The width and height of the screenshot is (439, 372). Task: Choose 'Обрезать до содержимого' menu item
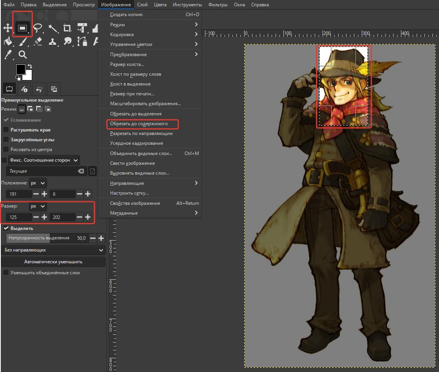150,124
